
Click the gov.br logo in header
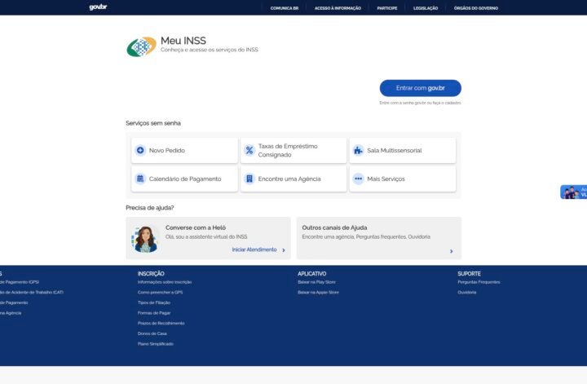(x=98, y=7)
